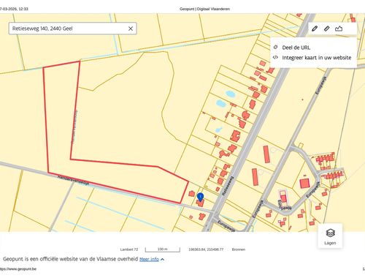Click the 100 m scale bar
This screenshot has height=278, width=365.
point(163,249)
